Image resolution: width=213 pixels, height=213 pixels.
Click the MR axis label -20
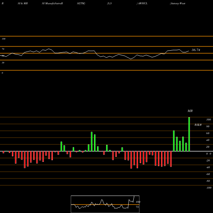click(x=208, y=161)
